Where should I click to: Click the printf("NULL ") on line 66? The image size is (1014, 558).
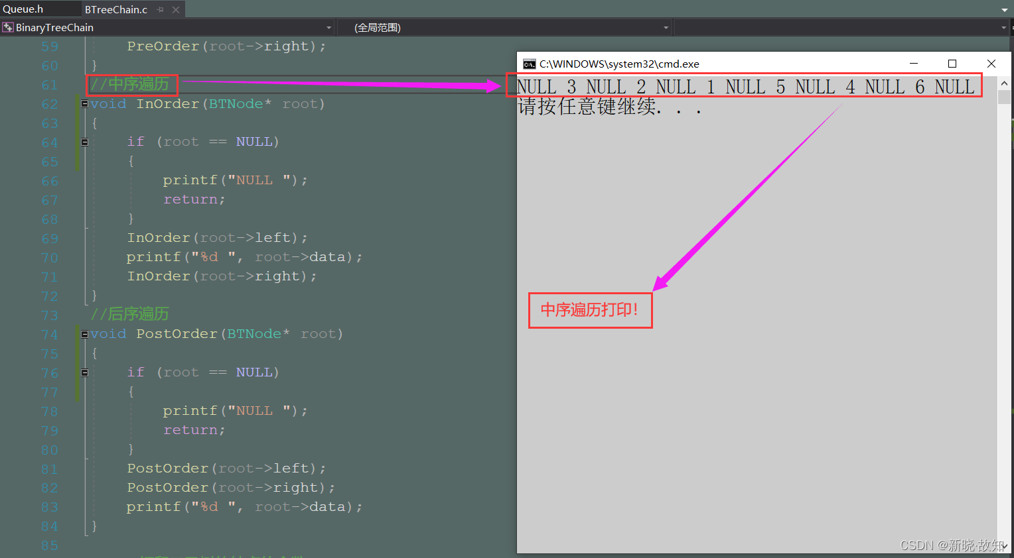tap(235, 180)
